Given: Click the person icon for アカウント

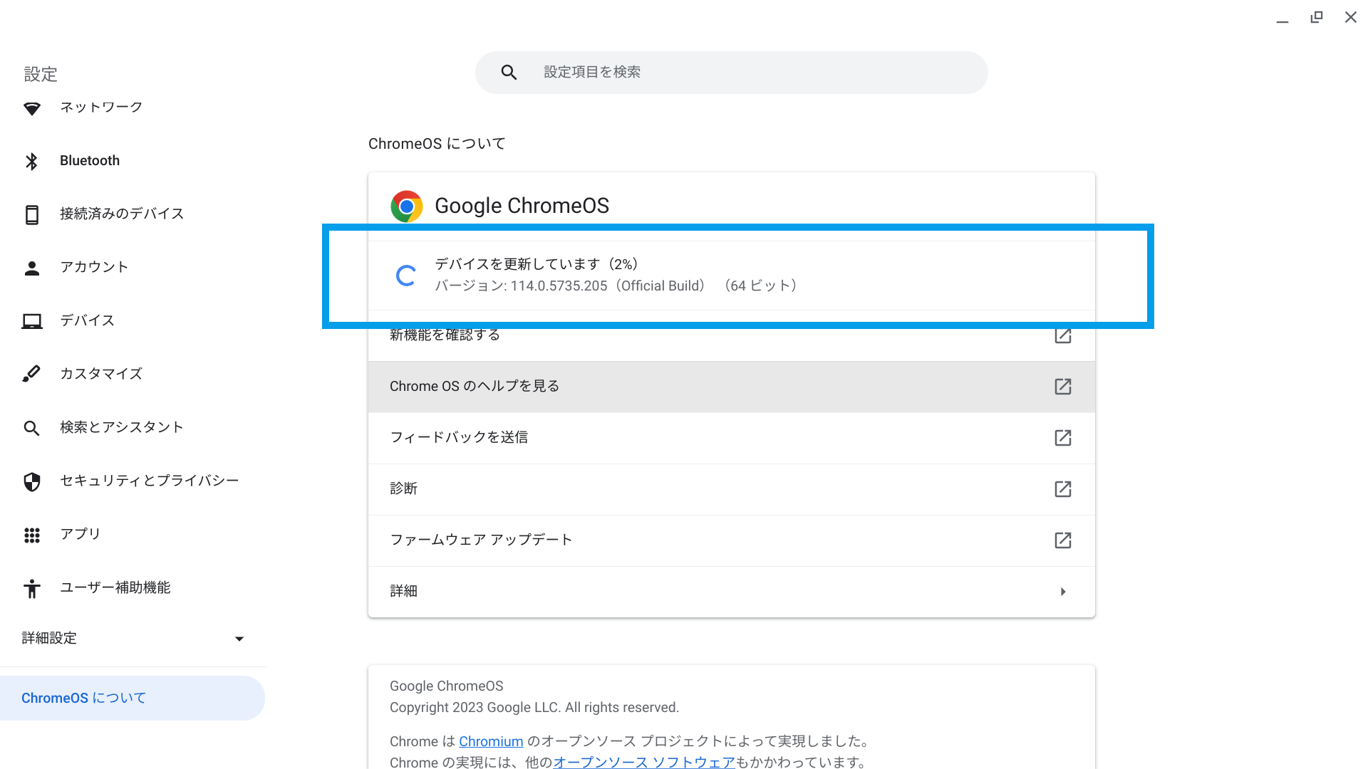Looking at the screenshot, I should click(32, 268).
